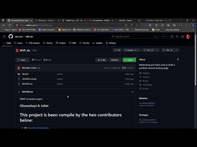Edit README.md with pencil icon
This screenshot has height=147, width=197.
click(133, 92)
